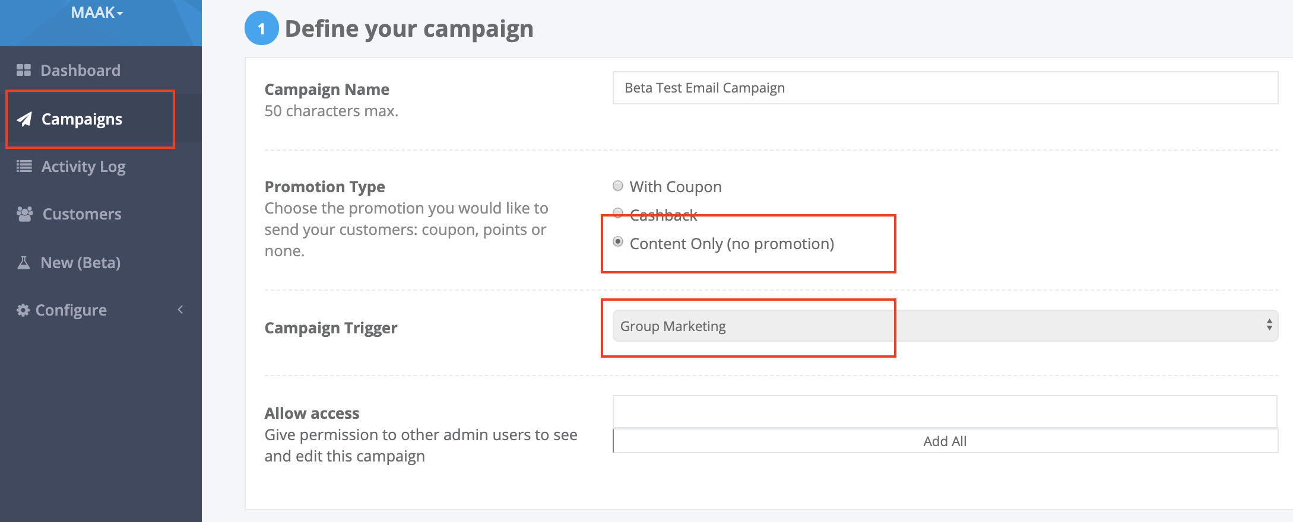Screen dimensions: 1293x522
Task: Click the Configure gear icon
Action: (x=23, y=310)
